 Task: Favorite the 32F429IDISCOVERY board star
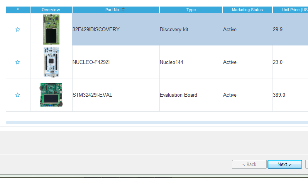(18, 29)
